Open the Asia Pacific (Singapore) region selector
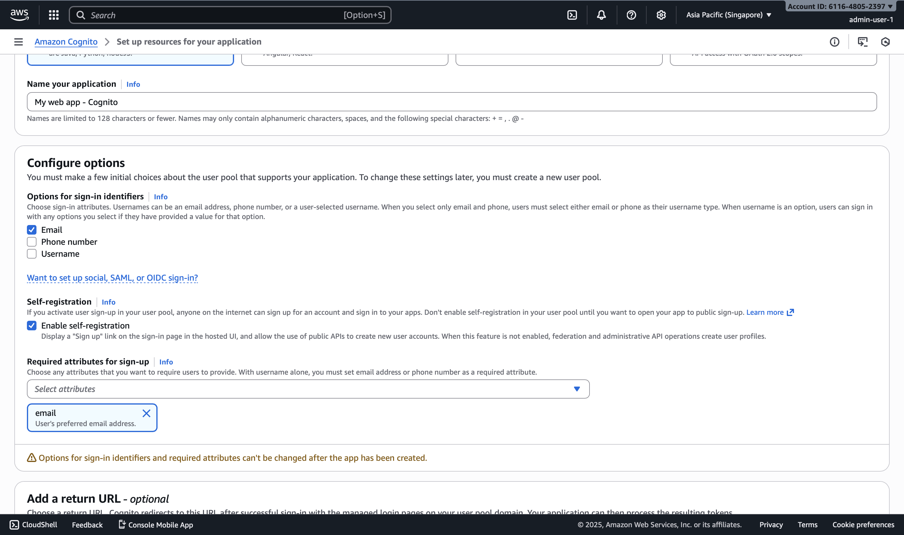The image size is (904, 535). point(728,15)
